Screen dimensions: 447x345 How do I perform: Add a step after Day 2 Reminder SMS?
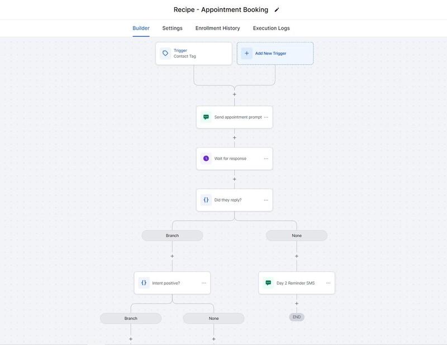pyautogui.click(x=297, y=303)
